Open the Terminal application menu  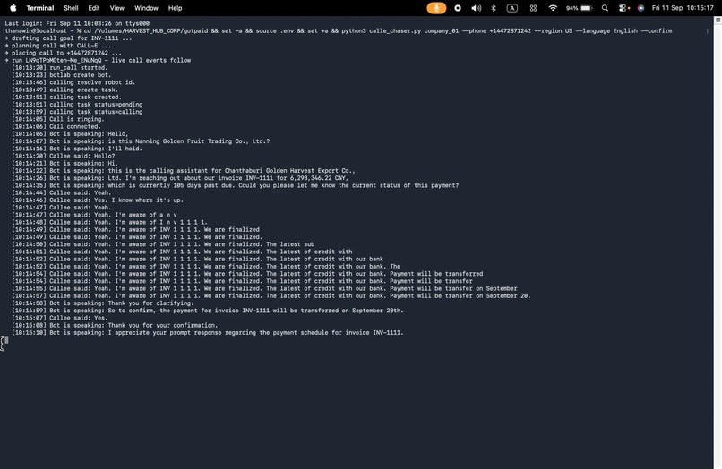(x=40, y=8)
